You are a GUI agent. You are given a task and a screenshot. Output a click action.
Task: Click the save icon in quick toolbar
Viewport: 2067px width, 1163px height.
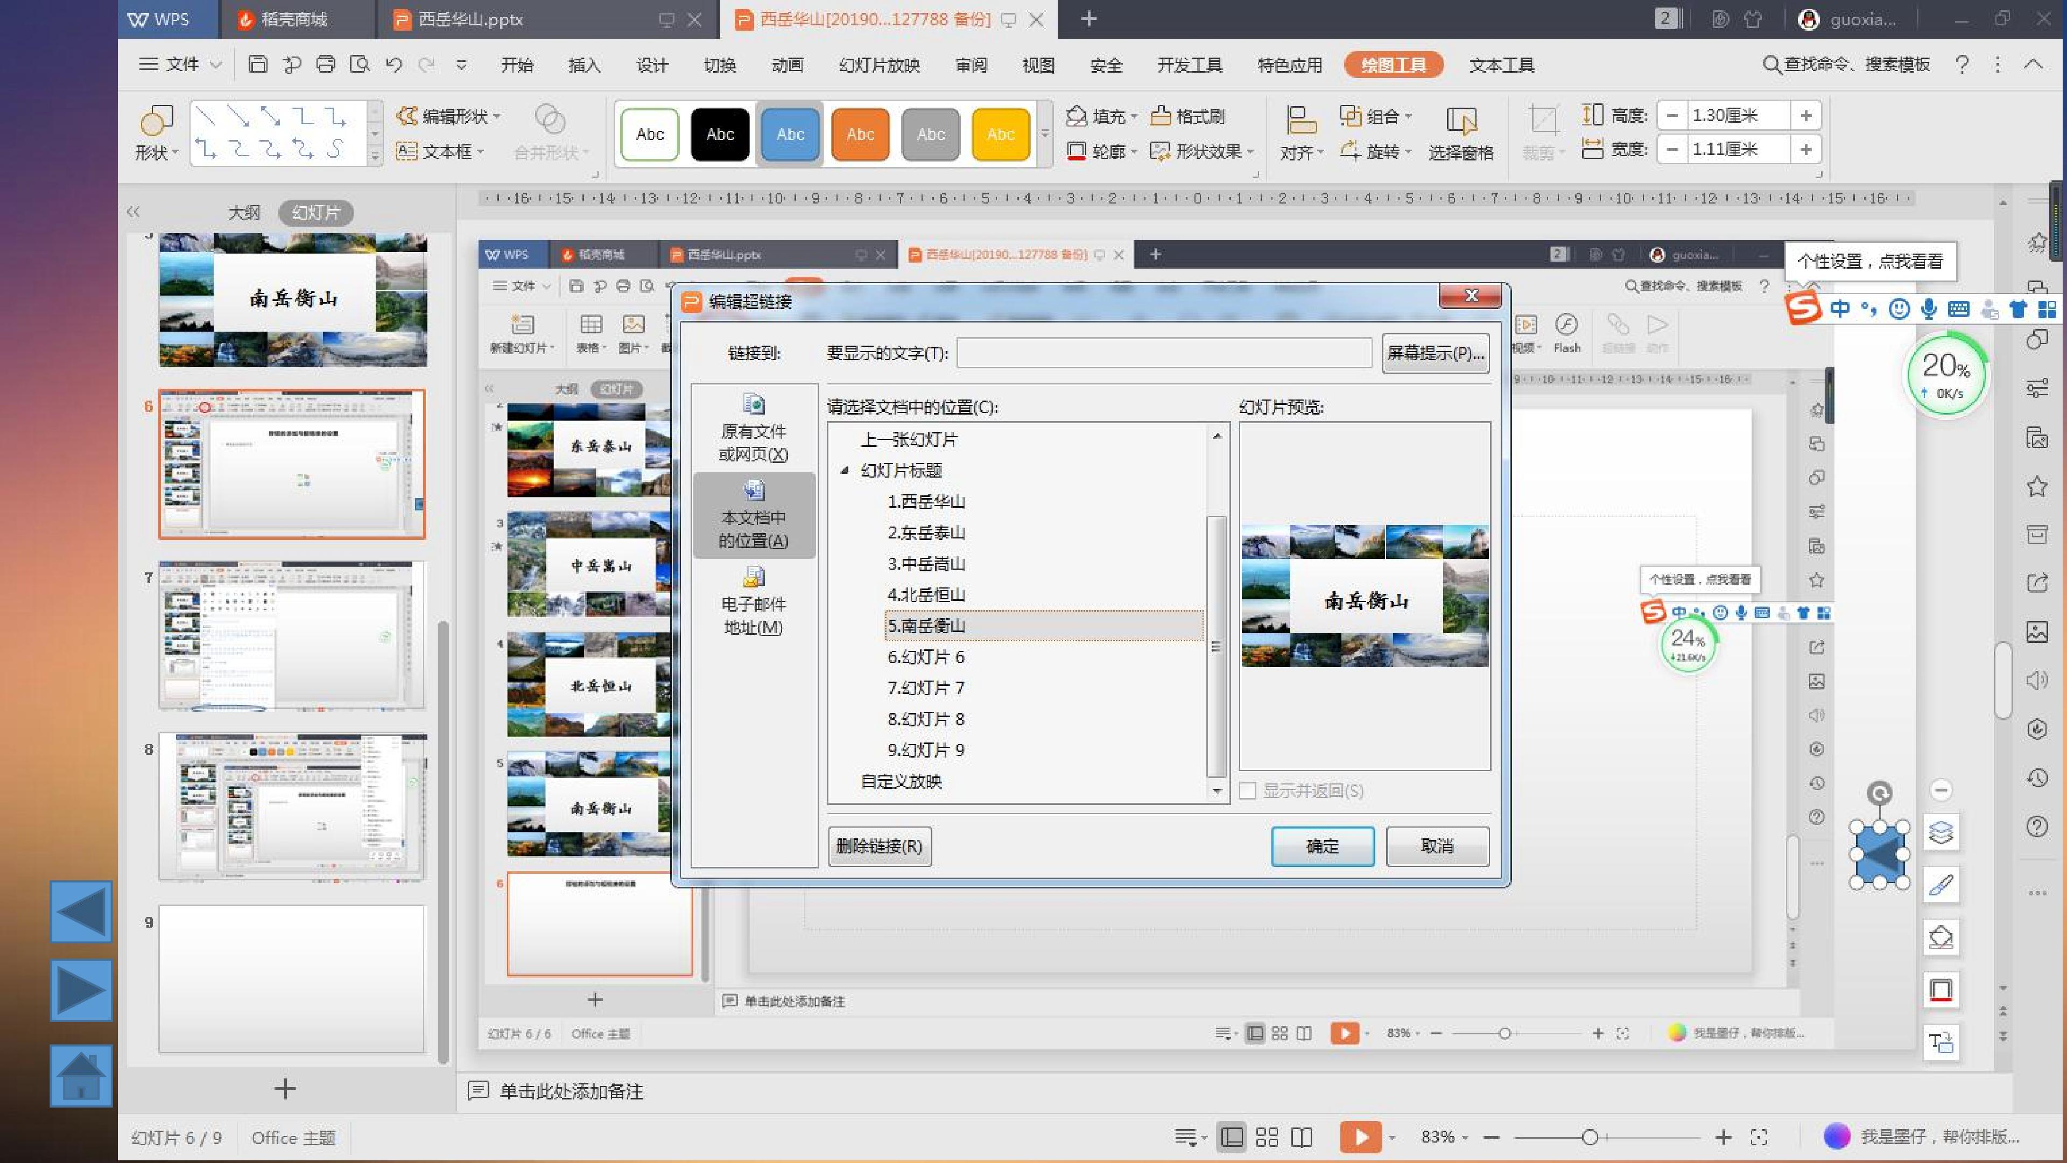tap(258, 64)
